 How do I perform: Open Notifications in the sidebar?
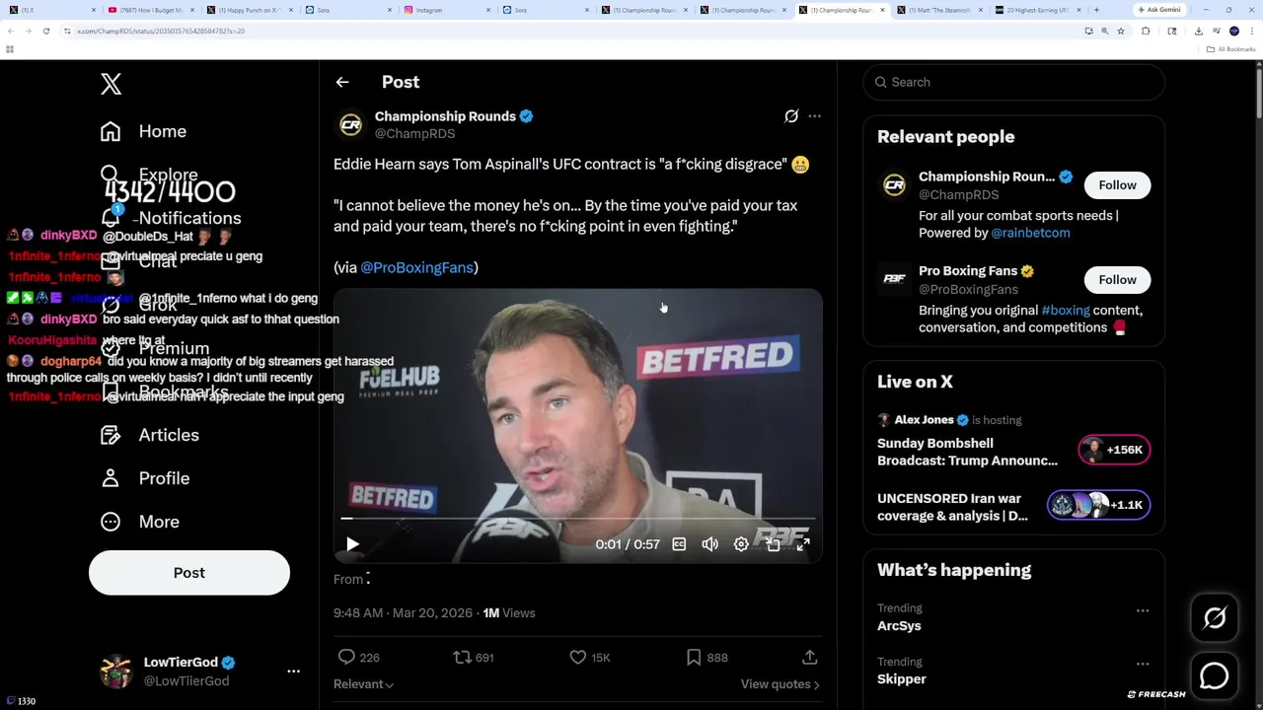pos(170,218)
